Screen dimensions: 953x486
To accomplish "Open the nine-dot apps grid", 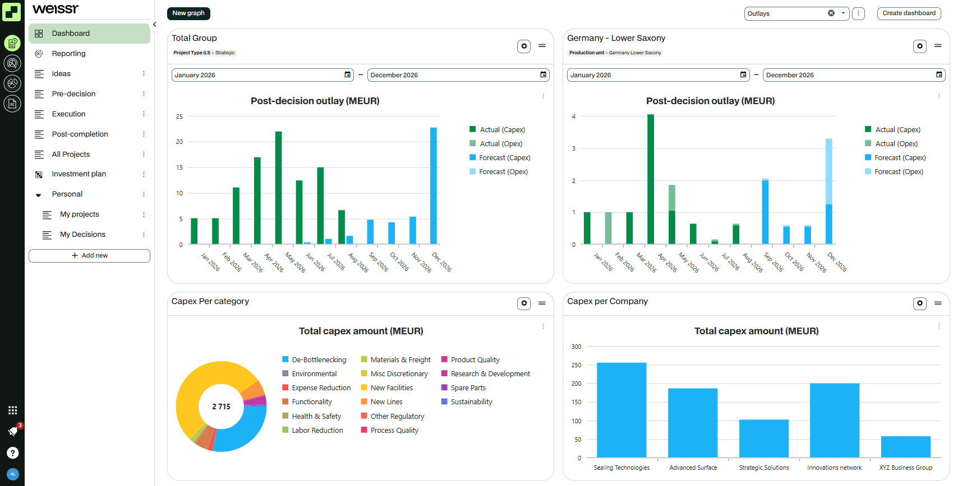I will (13, 410).
